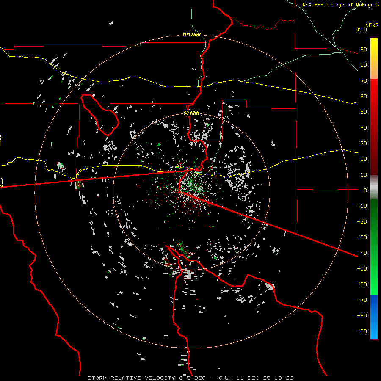Click the 30 value on velocity scale
381x381 pixels.
364,144
